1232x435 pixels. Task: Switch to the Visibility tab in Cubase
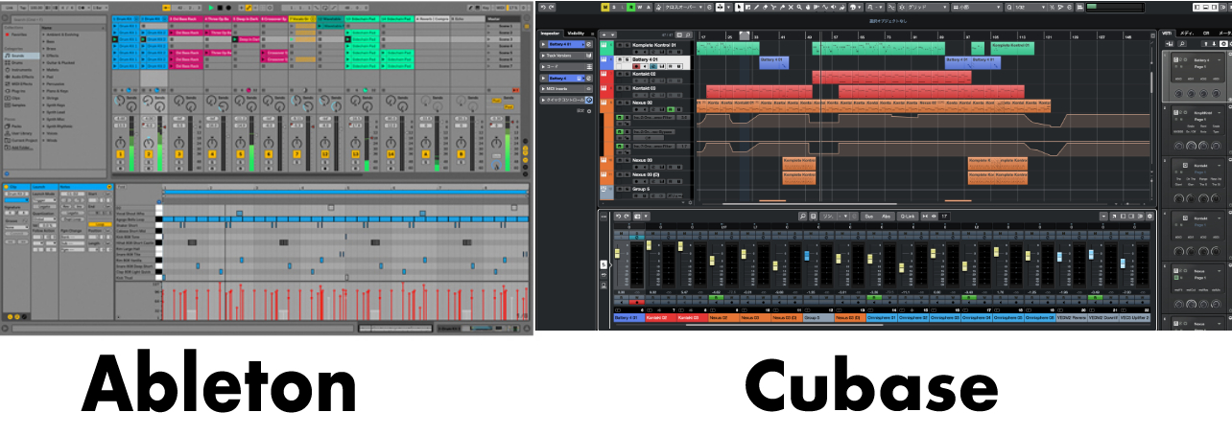pyautogui.click(x=576, y=34)
